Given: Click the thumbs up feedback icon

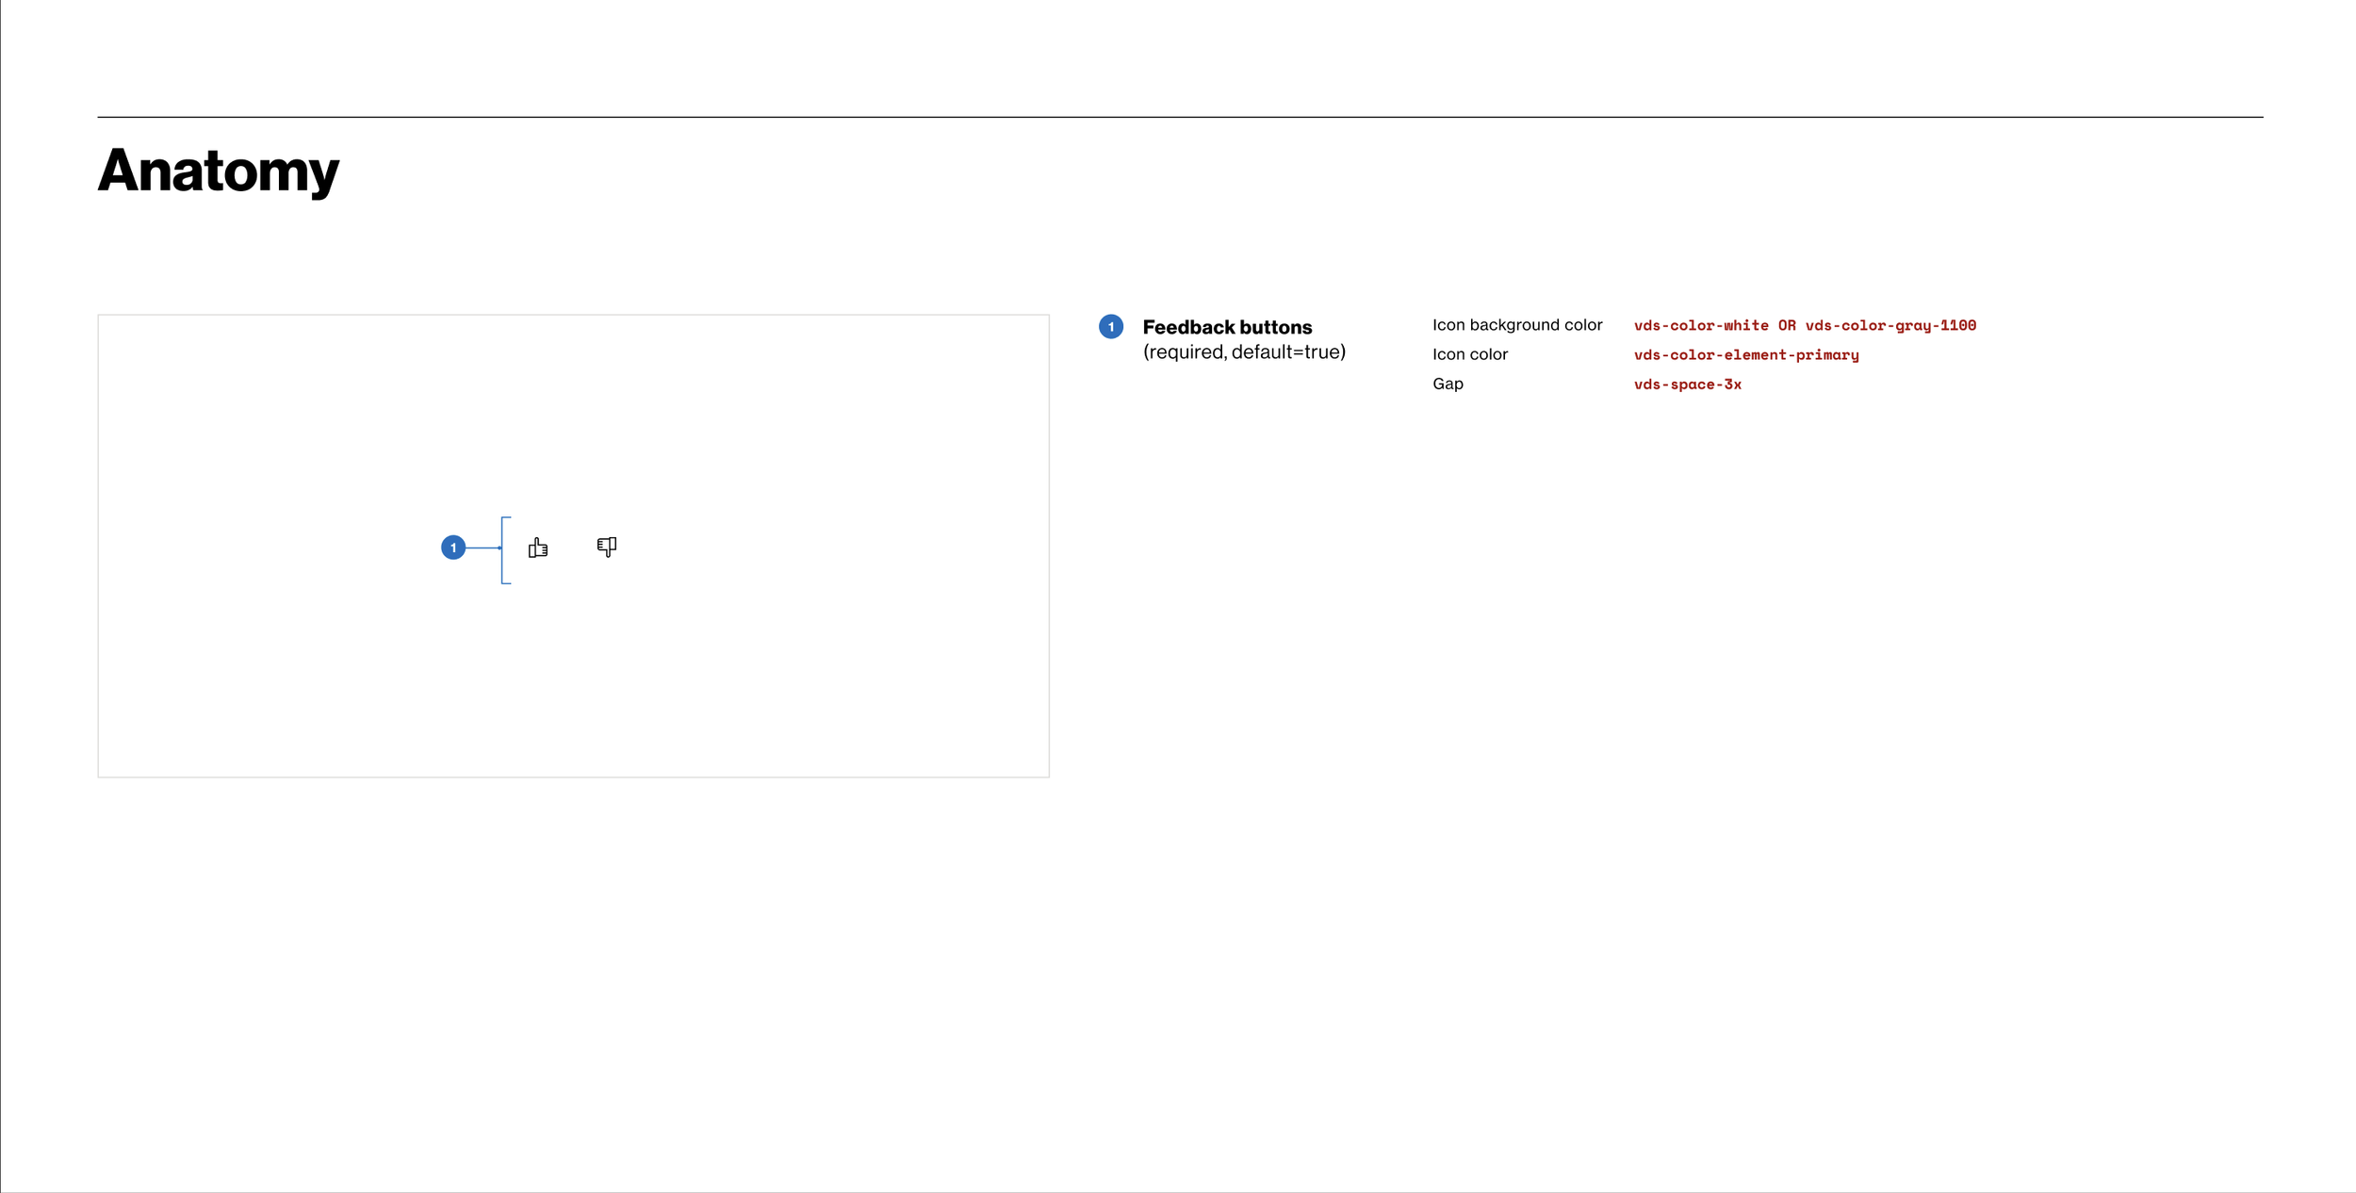Looking at the screenshot, I should pos(538,547).
